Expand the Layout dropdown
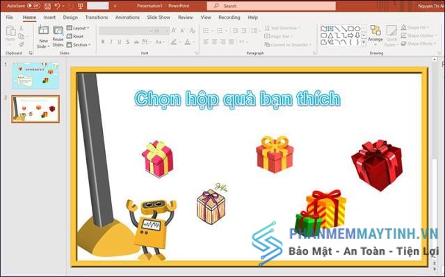The width and height of the screenshot is (445, 277). click(x=78, y=28)
